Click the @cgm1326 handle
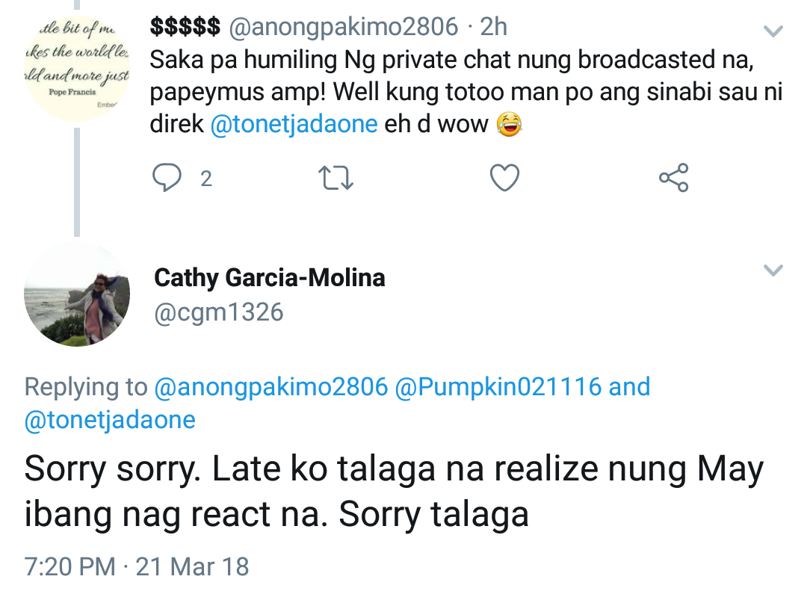 coord(219,312)
